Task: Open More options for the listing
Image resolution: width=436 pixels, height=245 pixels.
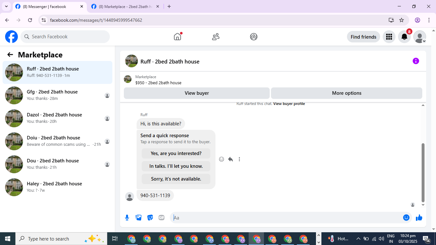Action: [347, 93]
